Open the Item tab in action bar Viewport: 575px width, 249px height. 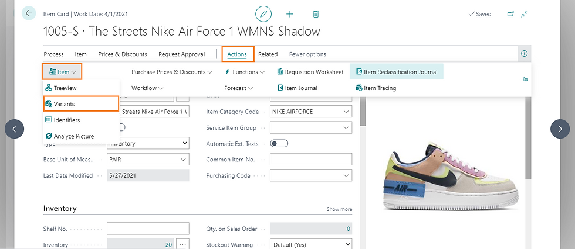[x=81, y=54]
